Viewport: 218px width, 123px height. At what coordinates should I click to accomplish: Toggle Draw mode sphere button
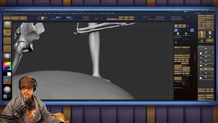coord(43,18)
